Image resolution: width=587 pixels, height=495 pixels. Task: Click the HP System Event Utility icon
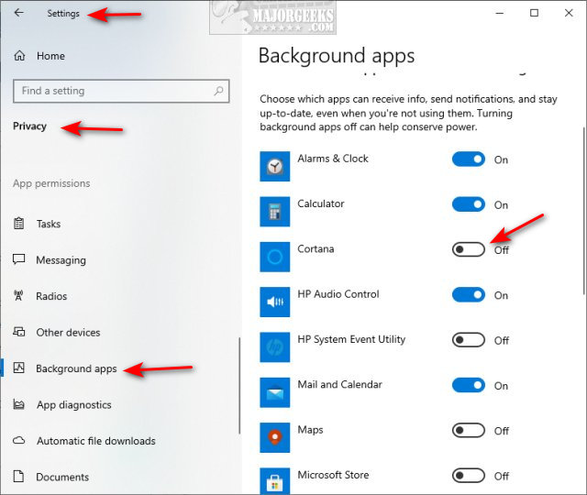(275, 347)
